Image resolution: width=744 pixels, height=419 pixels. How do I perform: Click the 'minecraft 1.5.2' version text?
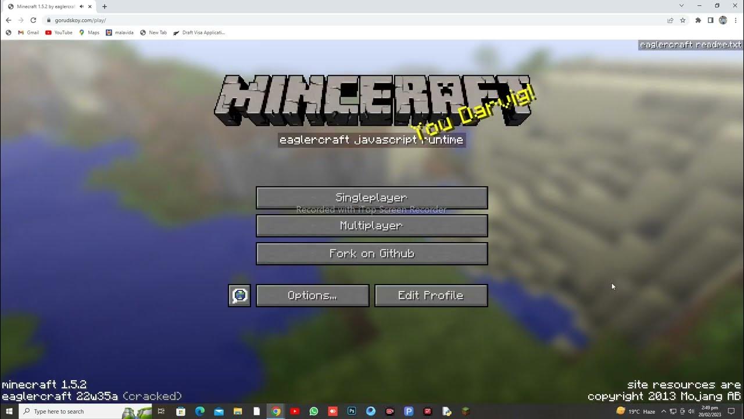44,385
